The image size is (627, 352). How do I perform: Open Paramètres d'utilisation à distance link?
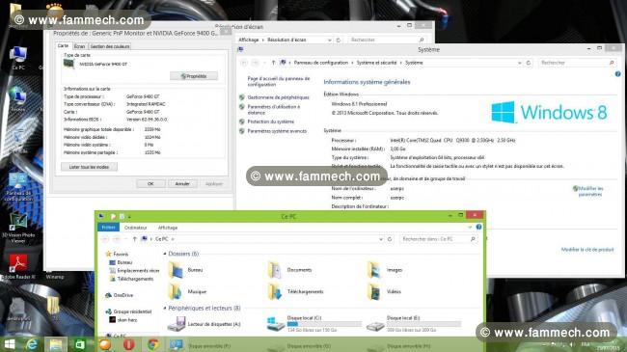[274, 110]
